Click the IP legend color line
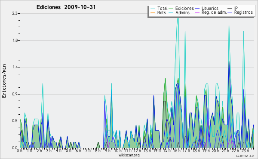Image resolution: width=258 pixels, height=159 pixels. point(230,8)
